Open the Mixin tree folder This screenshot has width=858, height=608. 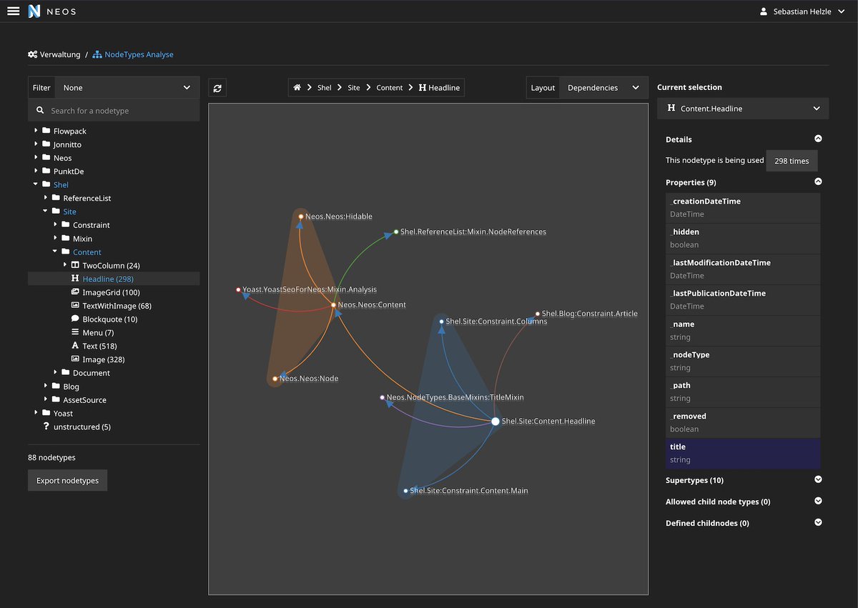pos(82,239)
